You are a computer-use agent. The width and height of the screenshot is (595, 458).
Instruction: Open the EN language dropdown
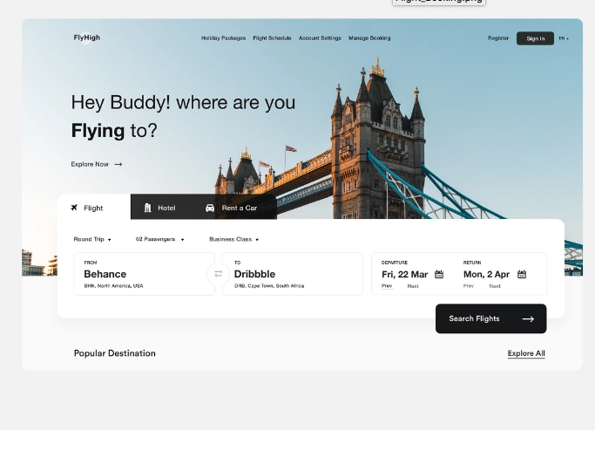click(564, 38)
